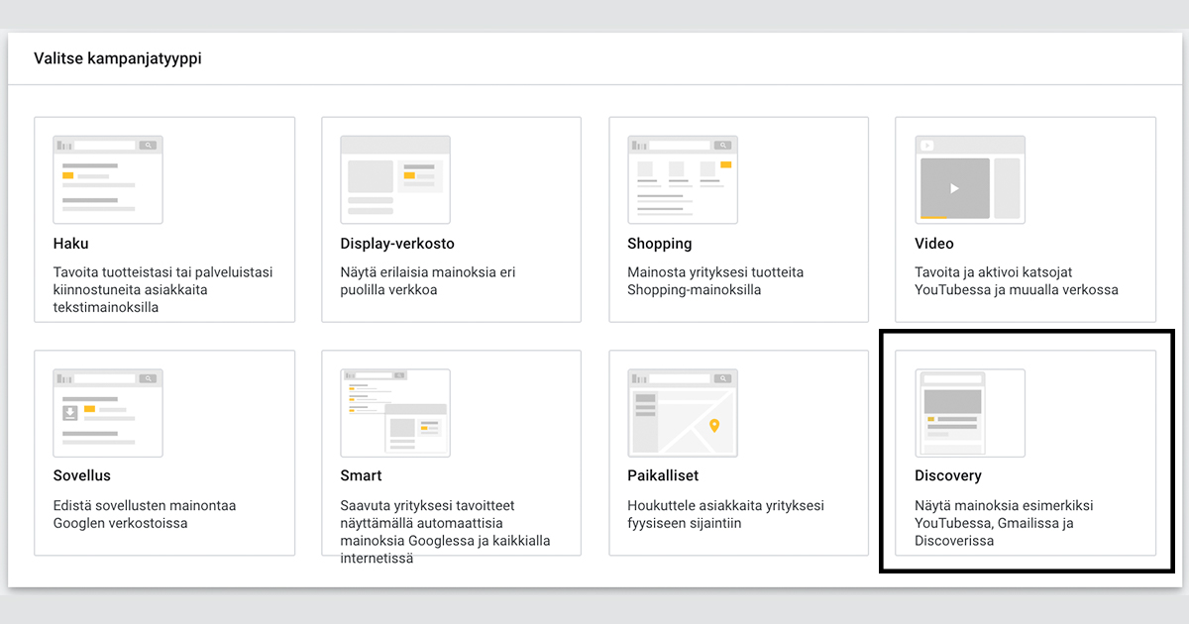Select the Smart campaign title
This screenshot has height=624, width=1189.
(361, 476)
